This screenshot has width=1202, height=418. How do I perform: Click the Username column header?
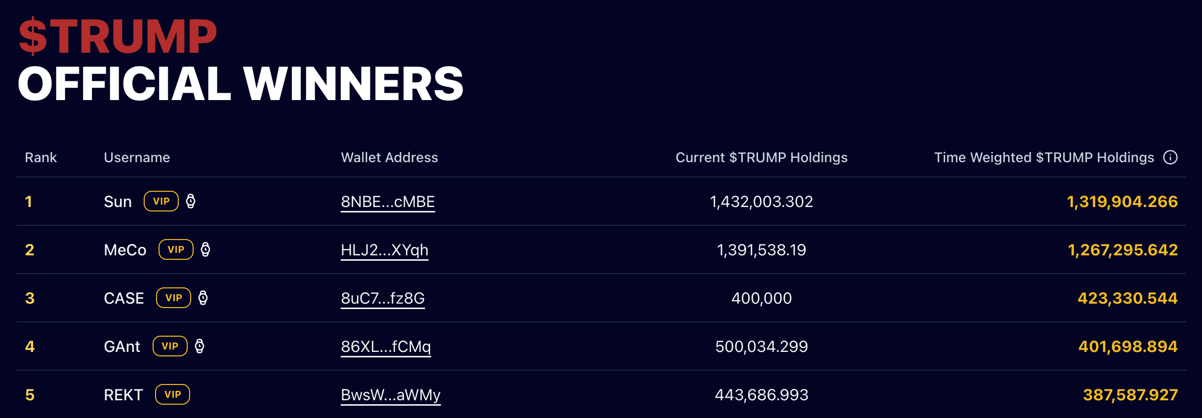(137, 157)
